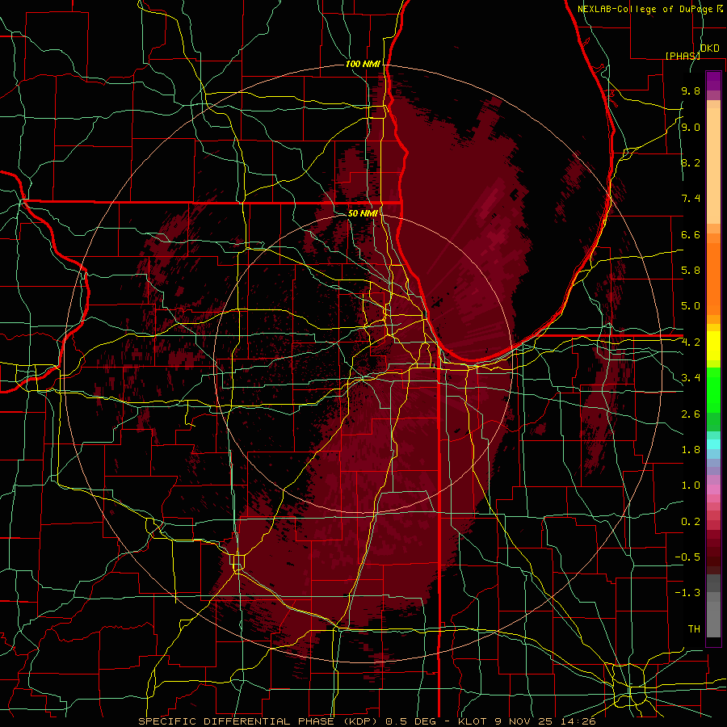Select the 50 NMI range ring label
Screen dimensions: 727x727
[363, 213]
